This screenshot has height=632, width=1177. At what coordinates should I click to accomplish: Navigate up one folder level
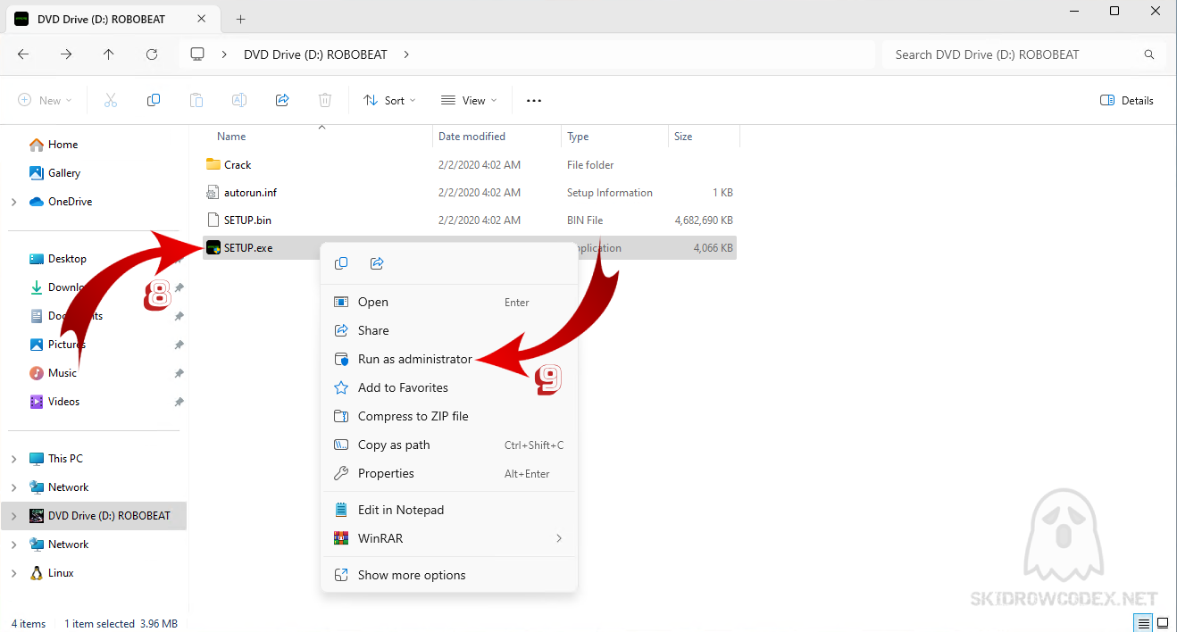[x=109, y=54]
